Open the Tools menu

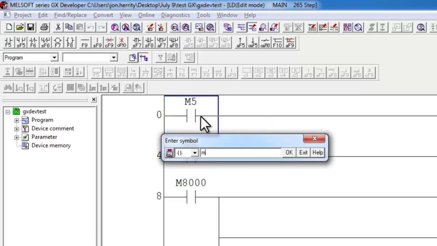click(203, 15)
